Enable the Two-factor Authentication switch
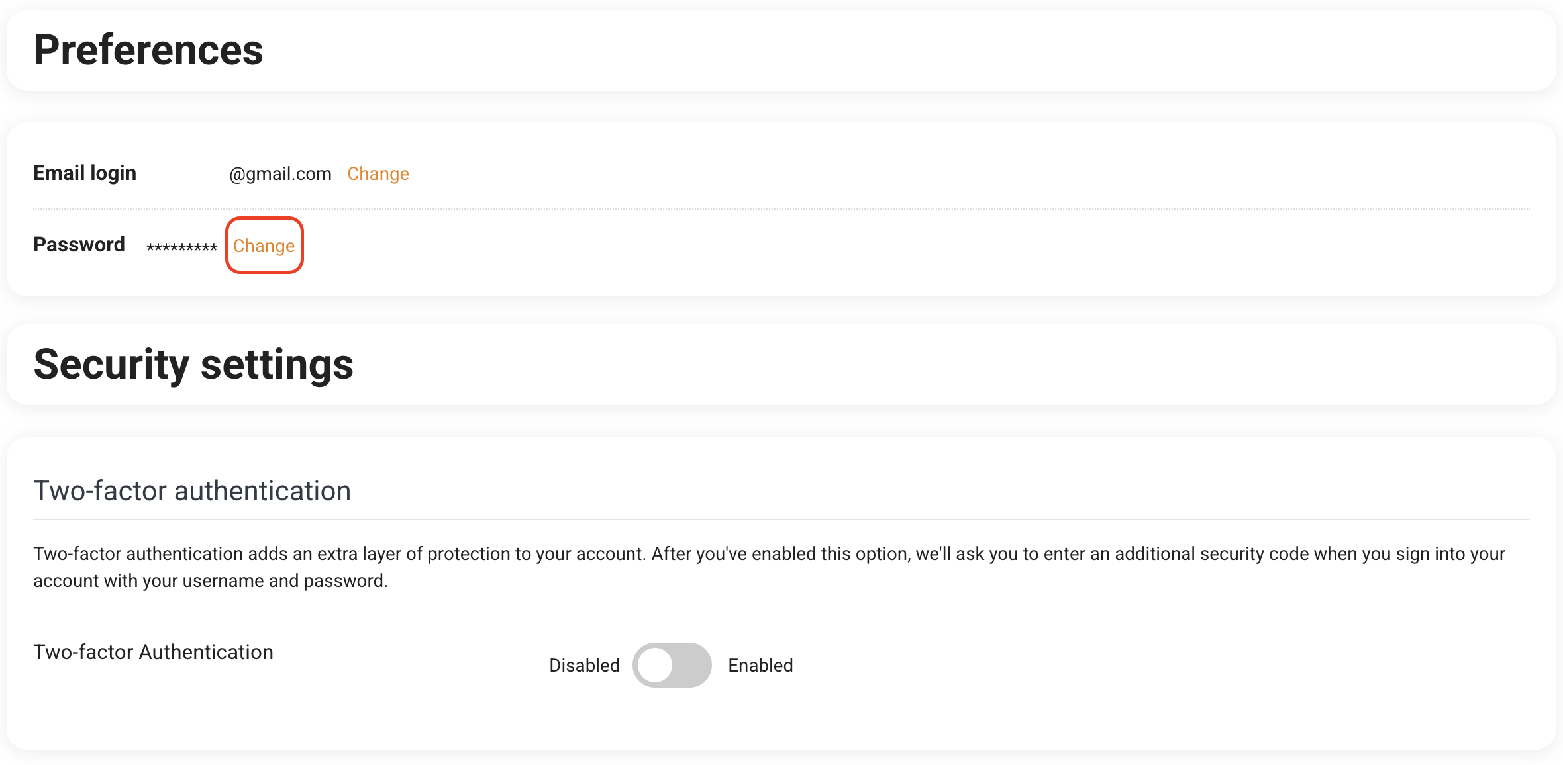Screen dimensions: 1563x765 [672, 665]
